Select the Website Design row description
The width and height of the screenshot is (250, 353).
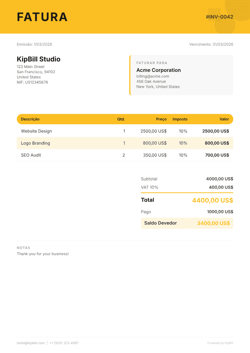coord(36,131)
